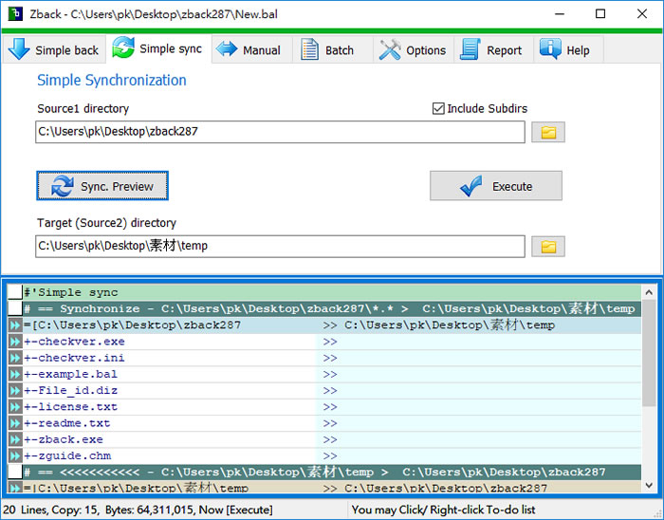Click arrow marker beside zback.exe
The height and width of the screenshot is (520, 664).
click(x=15, y=439)
